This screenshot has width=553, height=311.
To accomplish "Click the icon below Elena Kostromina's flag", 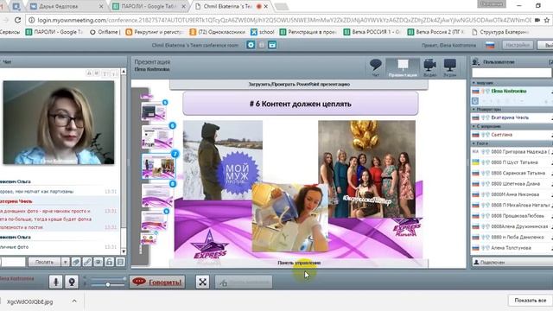I will pyautogui.click(x=475, y=101).
